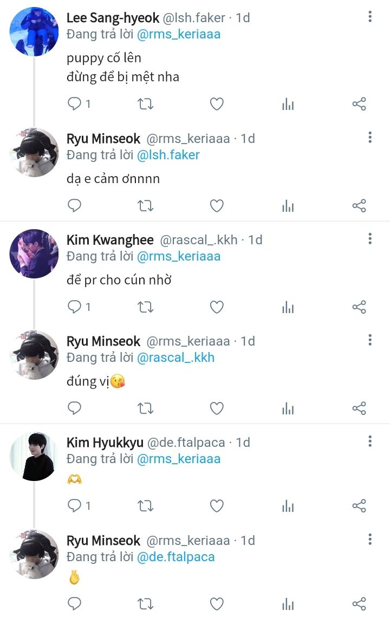390x617 pixels.
Task: Reply to Ryu Minseok's "đúng vị" tweet
Action: [x=74, y=408]
